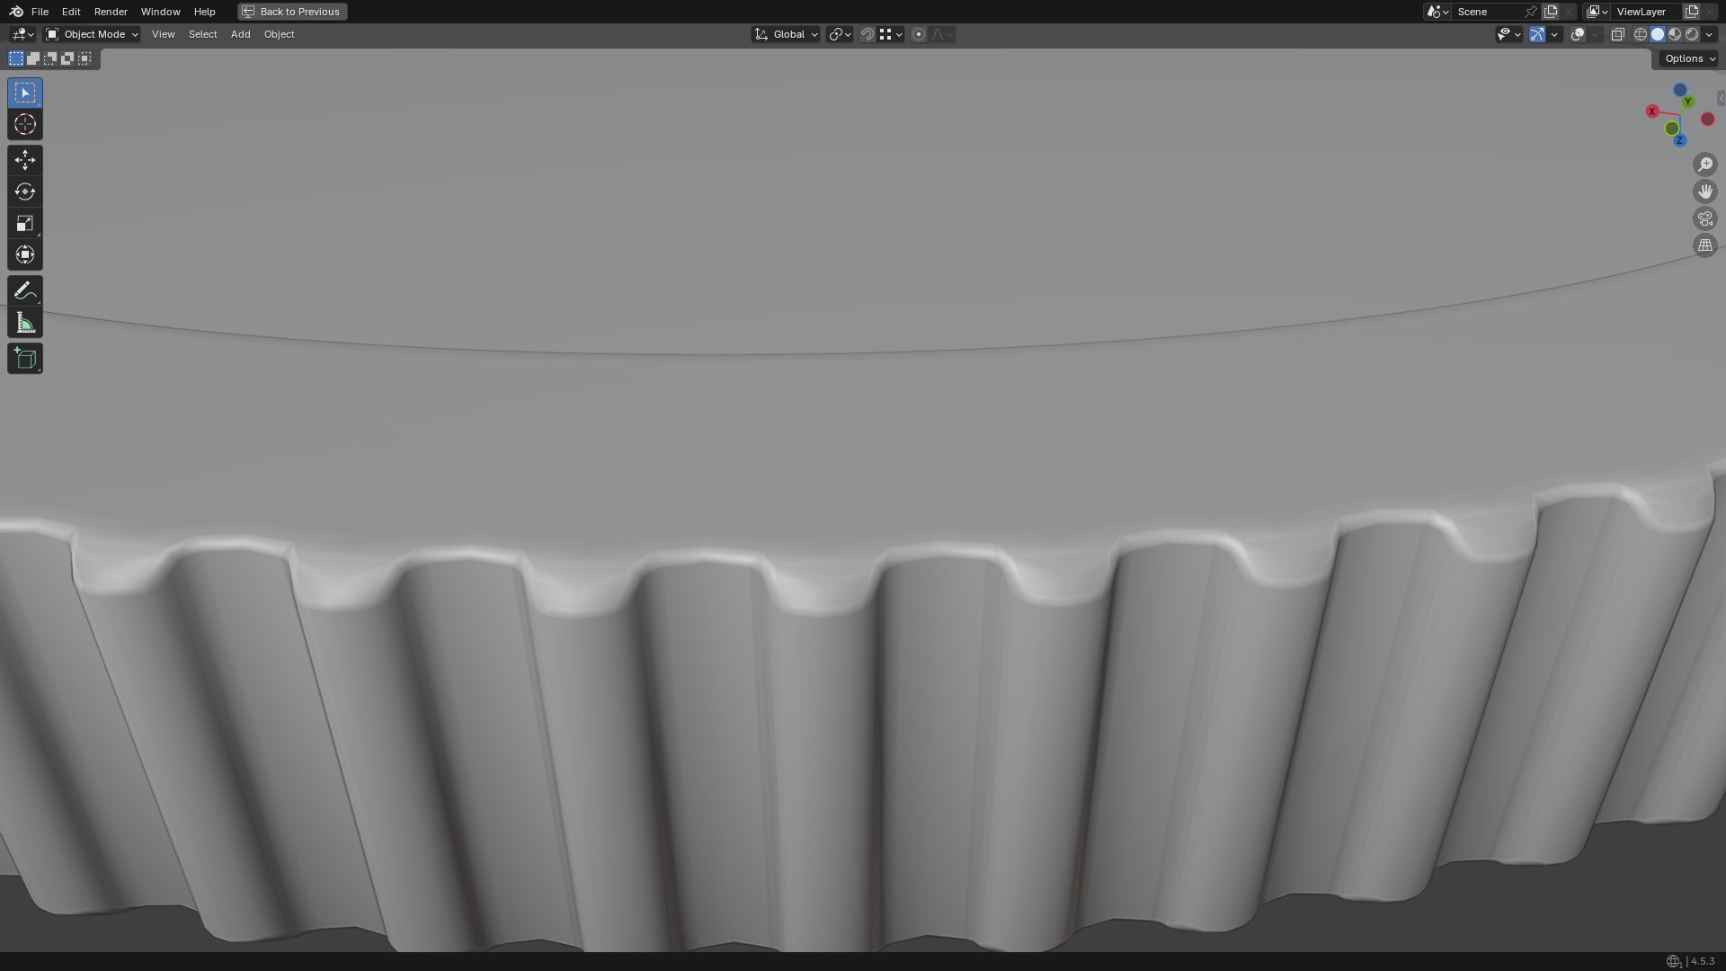This screenshot has height=971, width=1726.
Task: Open the Blender logo menu
Action: click(16, 12)
